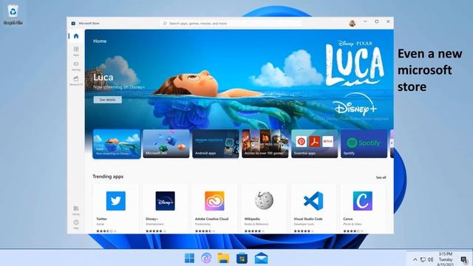Open the Apps section in sidebar
Image resolution: width=473 pixels, height=266 pixels.
coord(76,51)
